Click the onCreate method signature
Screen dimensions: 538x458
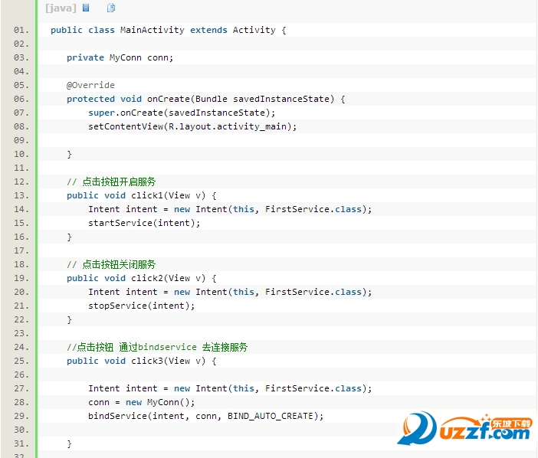(205, 99)
